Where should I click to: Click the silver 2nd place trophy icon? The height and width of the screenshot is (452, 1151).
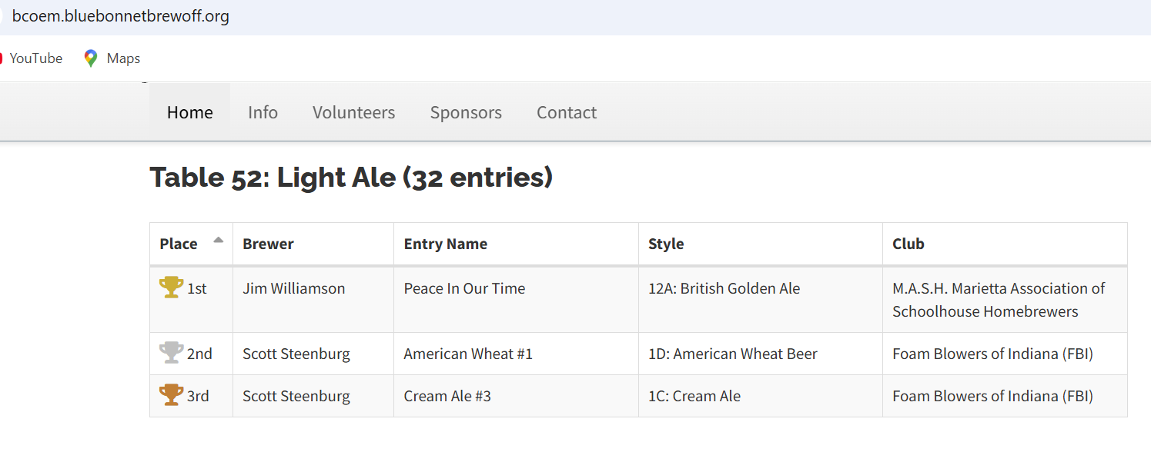pos(171,353)
